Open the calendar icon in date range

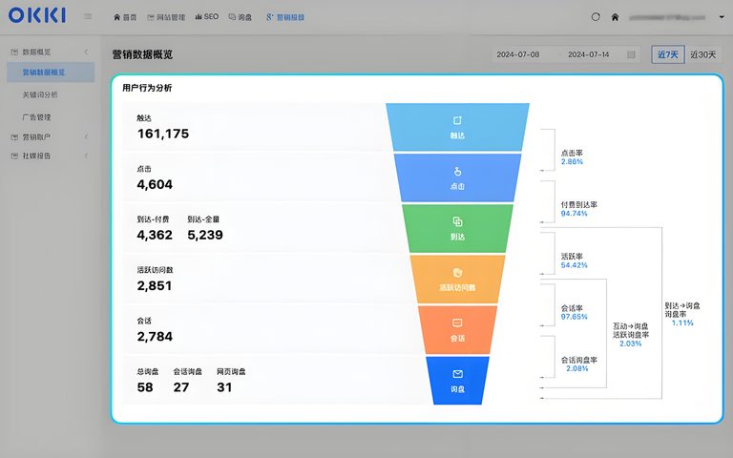pos(631,54)
